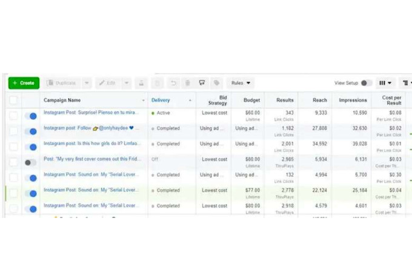Click the Budget column header
This screenshot has height=278, width=412.
pyautogui.click(x=251, y=100)
